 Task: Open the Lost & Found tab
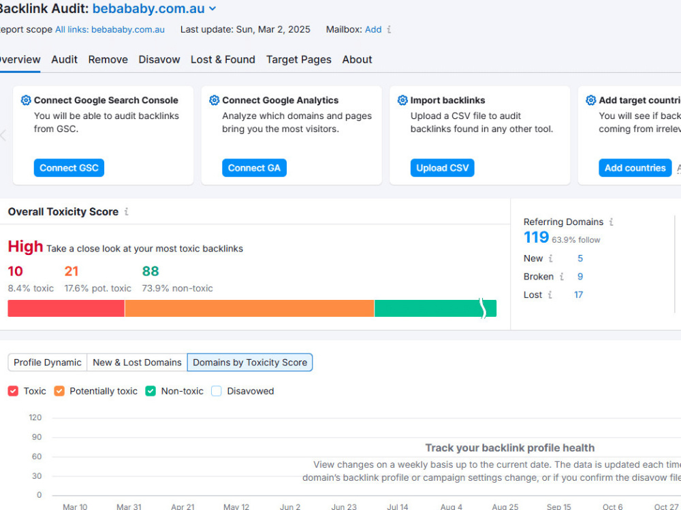[x=223, y=59]
